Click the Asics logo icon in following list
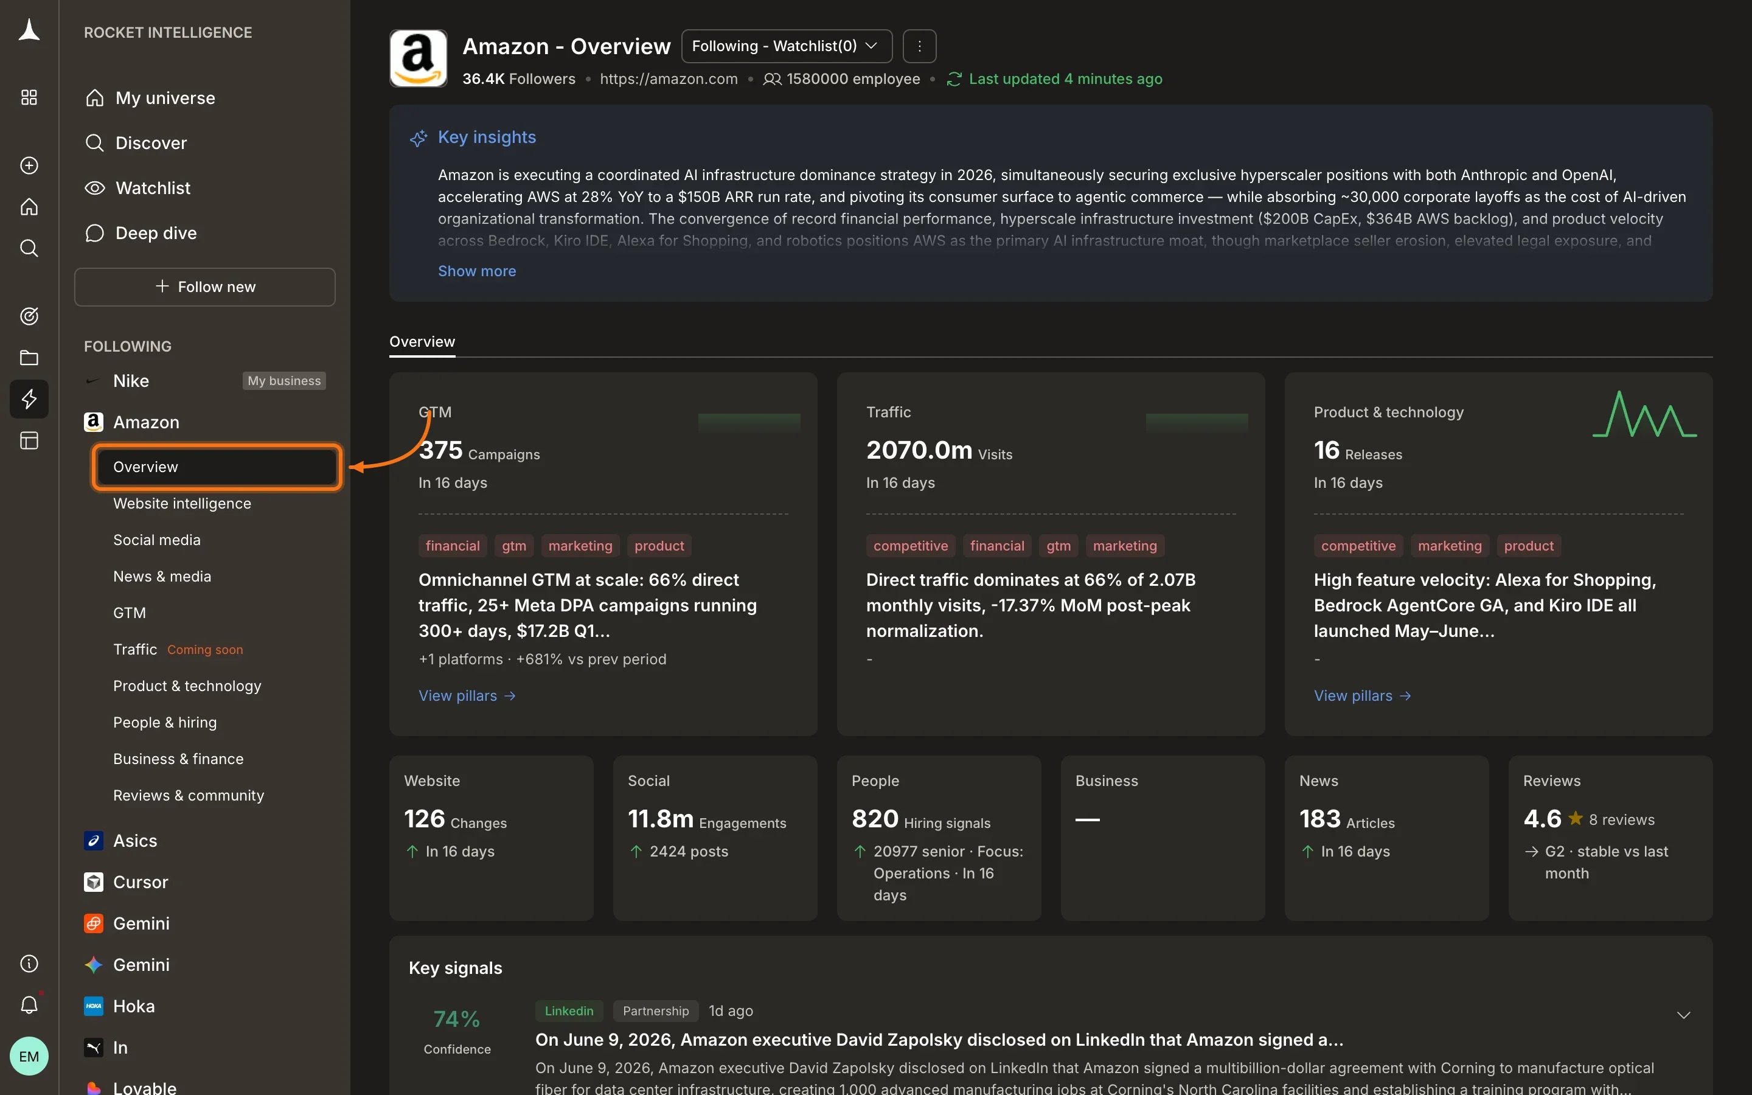This screenshot has height=1095, width=1752. click(x=94, y=841)
